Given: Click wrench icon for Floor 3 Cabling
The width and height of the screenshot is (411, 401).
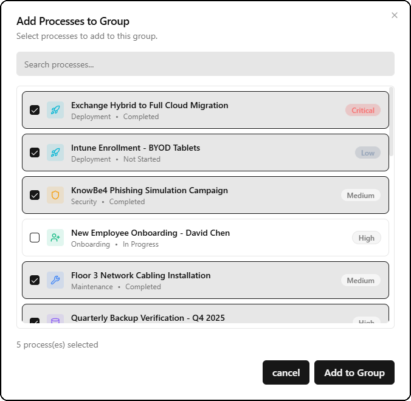Looking at the screenshot, I should tap(55, 280).
